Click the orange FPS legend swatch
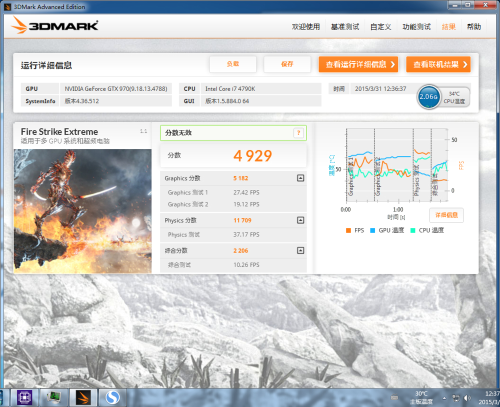500x407 pixels. (x=348, y=230)
